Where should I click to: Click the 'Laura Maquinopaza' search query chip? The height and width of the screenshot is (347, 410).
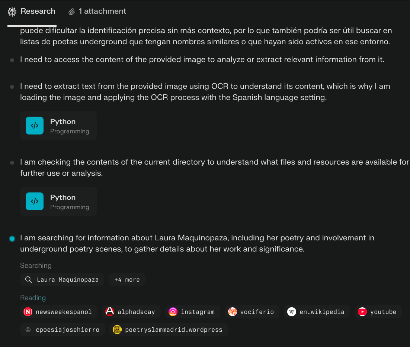(x=62, y=280)
